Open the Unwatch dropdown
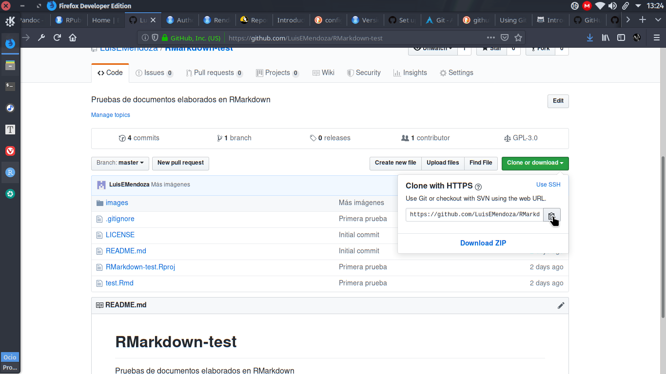The width and height of the screenshot is (666, 374). point(432,49)
